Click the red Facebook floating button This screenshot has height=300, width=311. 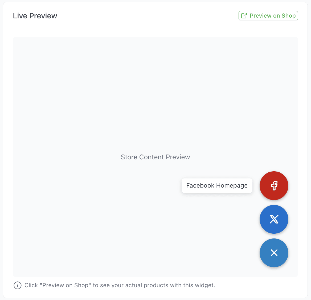(274, 185)
